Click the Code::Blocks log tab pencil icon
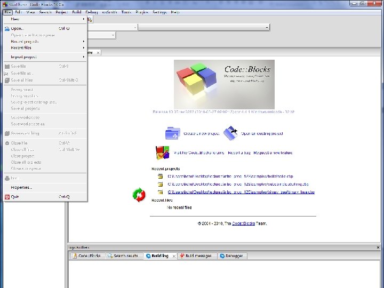The image size is (384, 288). tap(75, 256)
